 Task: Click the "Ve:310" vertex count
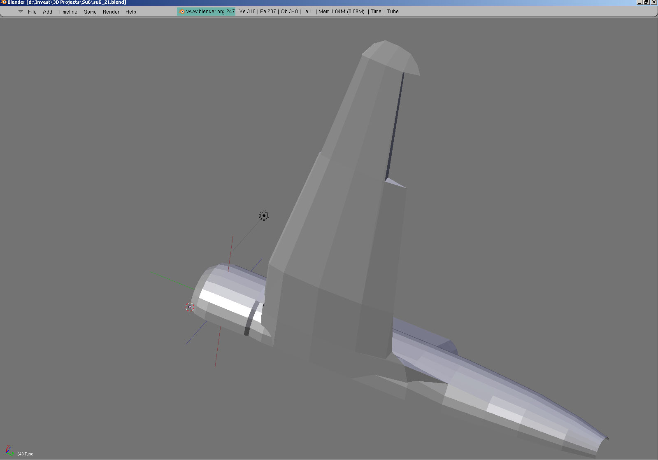247,12
